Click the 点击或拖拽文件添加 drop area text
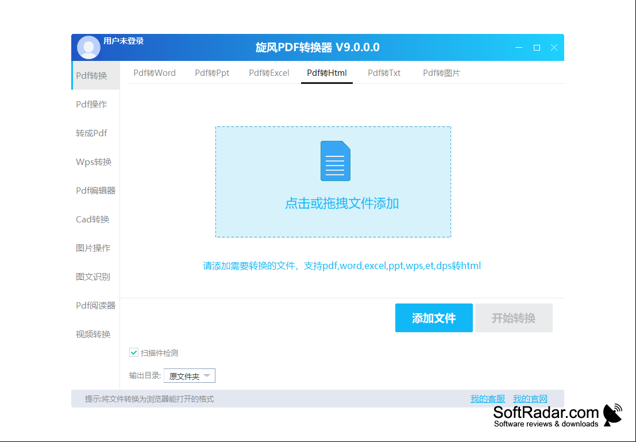 point(342,203)
